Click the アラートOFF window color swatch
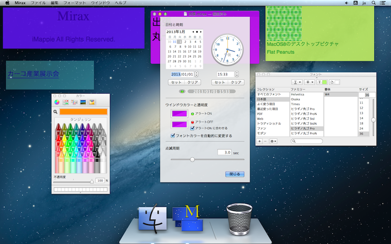The image size is (391, 244). [179, 124]
